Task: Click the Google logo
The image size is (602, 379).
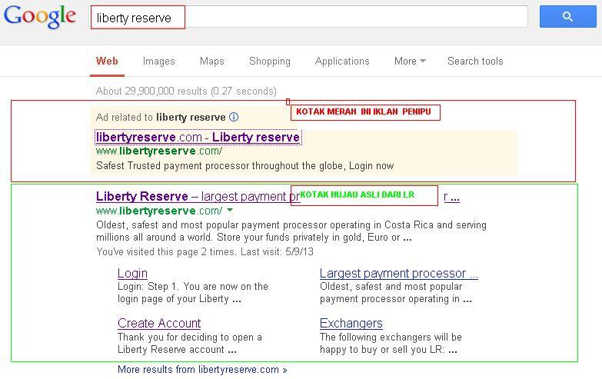Action: point(40,16)
